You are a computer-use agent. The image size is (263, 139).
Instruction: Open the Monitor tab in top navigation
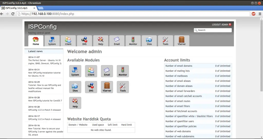133,41
